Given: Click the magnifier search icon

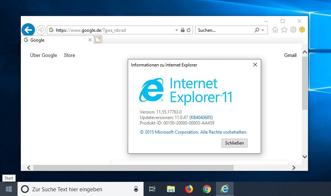Looking at the screenshot, I should (257, 30).
